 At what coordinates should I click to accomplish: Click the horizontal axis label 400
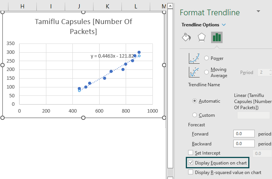click(73, 111)
